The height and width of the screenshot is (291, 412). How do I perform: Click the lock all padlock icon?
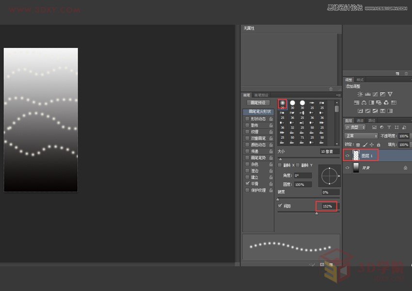(x=379, y=145)
